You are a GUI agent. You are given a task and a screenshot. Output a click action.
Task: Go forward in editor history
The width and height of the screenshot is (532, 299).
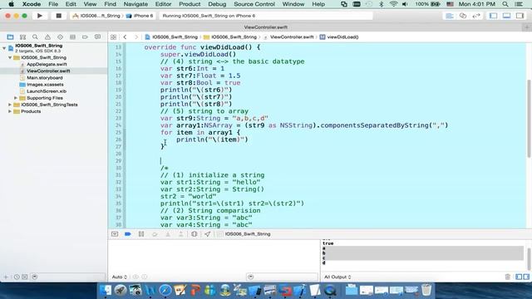(x=136, y=37)
